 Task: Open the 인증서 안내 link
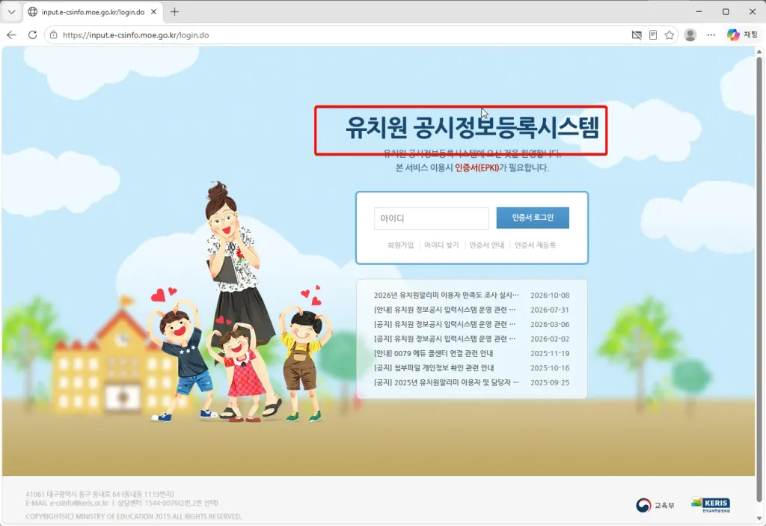pos(486,245)
